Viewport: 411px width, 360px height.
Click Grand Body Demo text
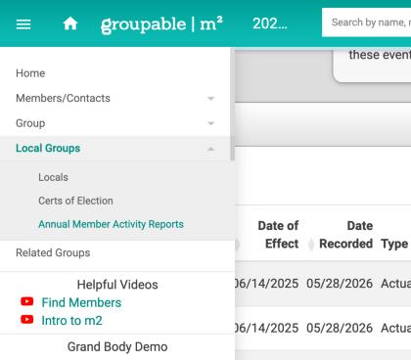tap(117, 346)
